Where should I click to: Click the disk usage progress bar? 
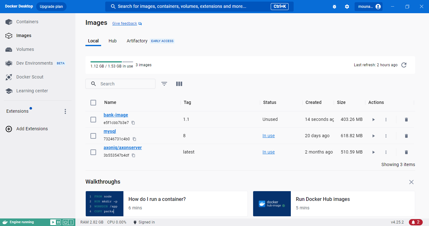tap(112, 62)
